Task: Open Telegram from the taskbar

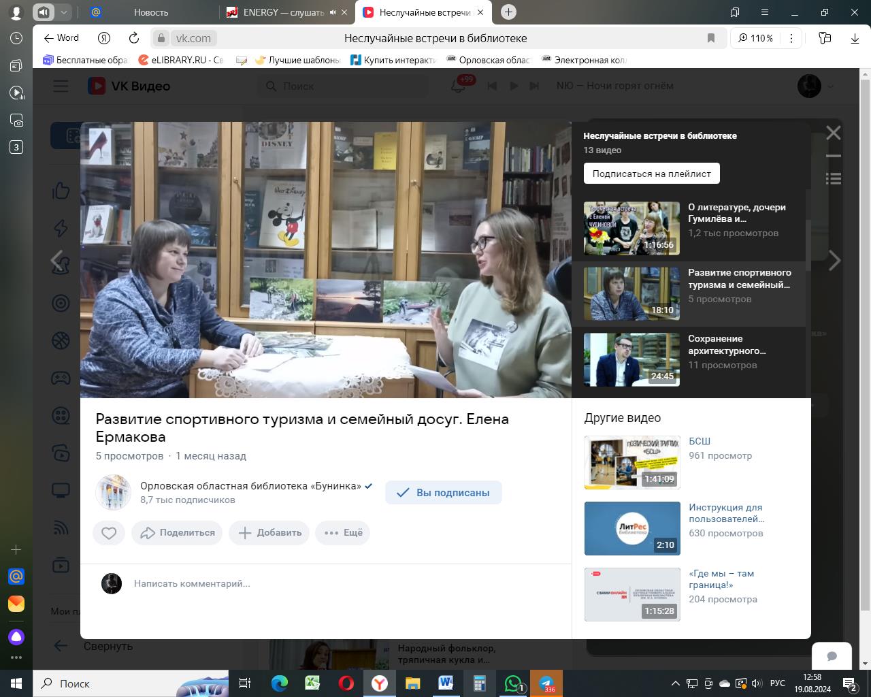Action: click(x=546, y=683)
